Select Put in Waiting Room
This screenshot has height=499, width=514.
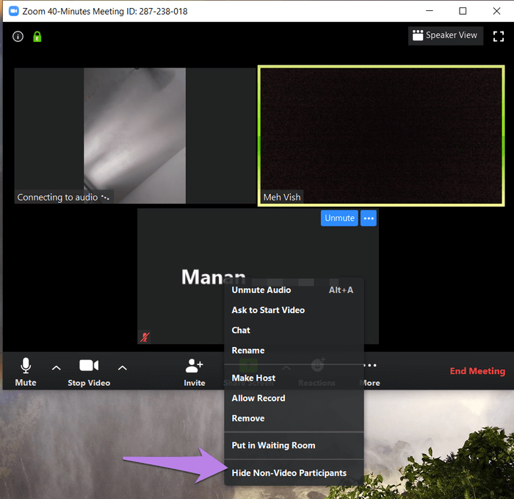pos(273,445)
